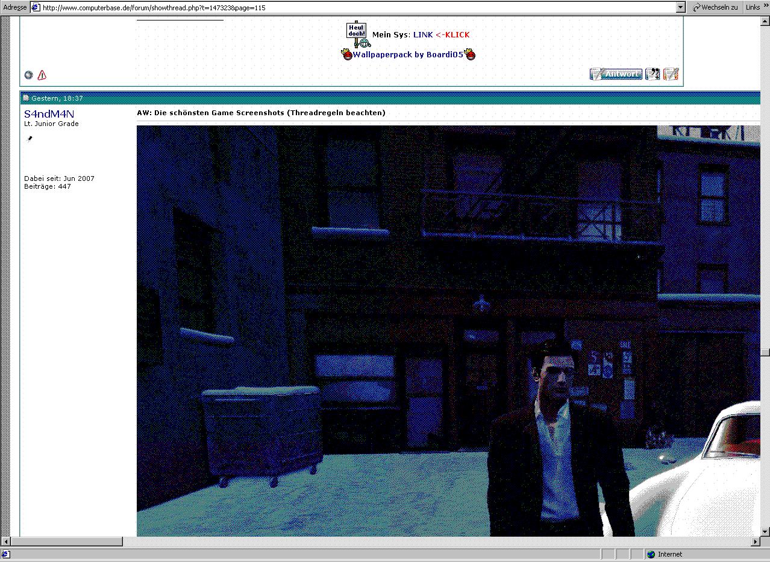Click the smiley right of Boardi05
Screen dimensions: 770x562
470,54
